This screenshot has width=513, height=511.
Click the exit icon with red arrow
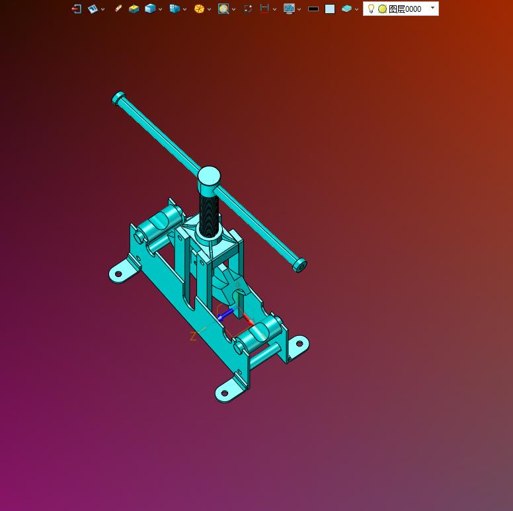[76, 9]
